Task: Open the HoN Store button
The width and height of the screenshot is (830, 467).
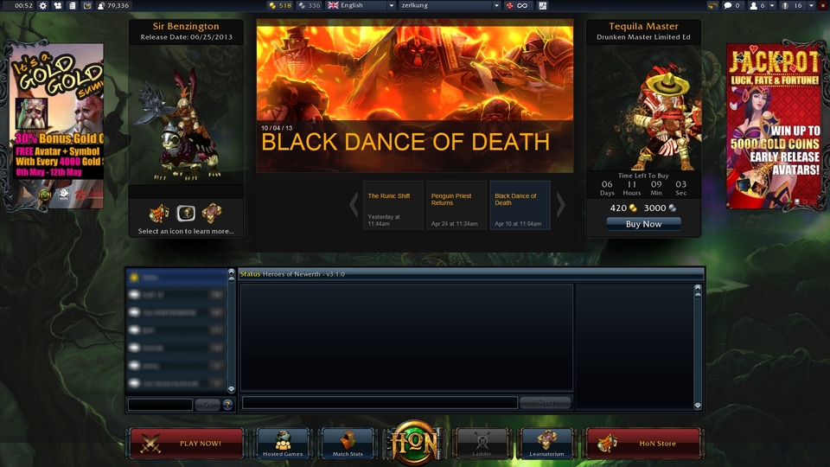Action: pos(643,443)
